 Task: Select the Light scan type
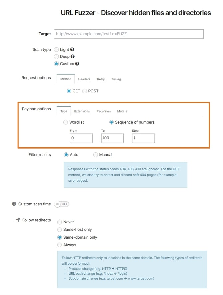tap(56, 50)
